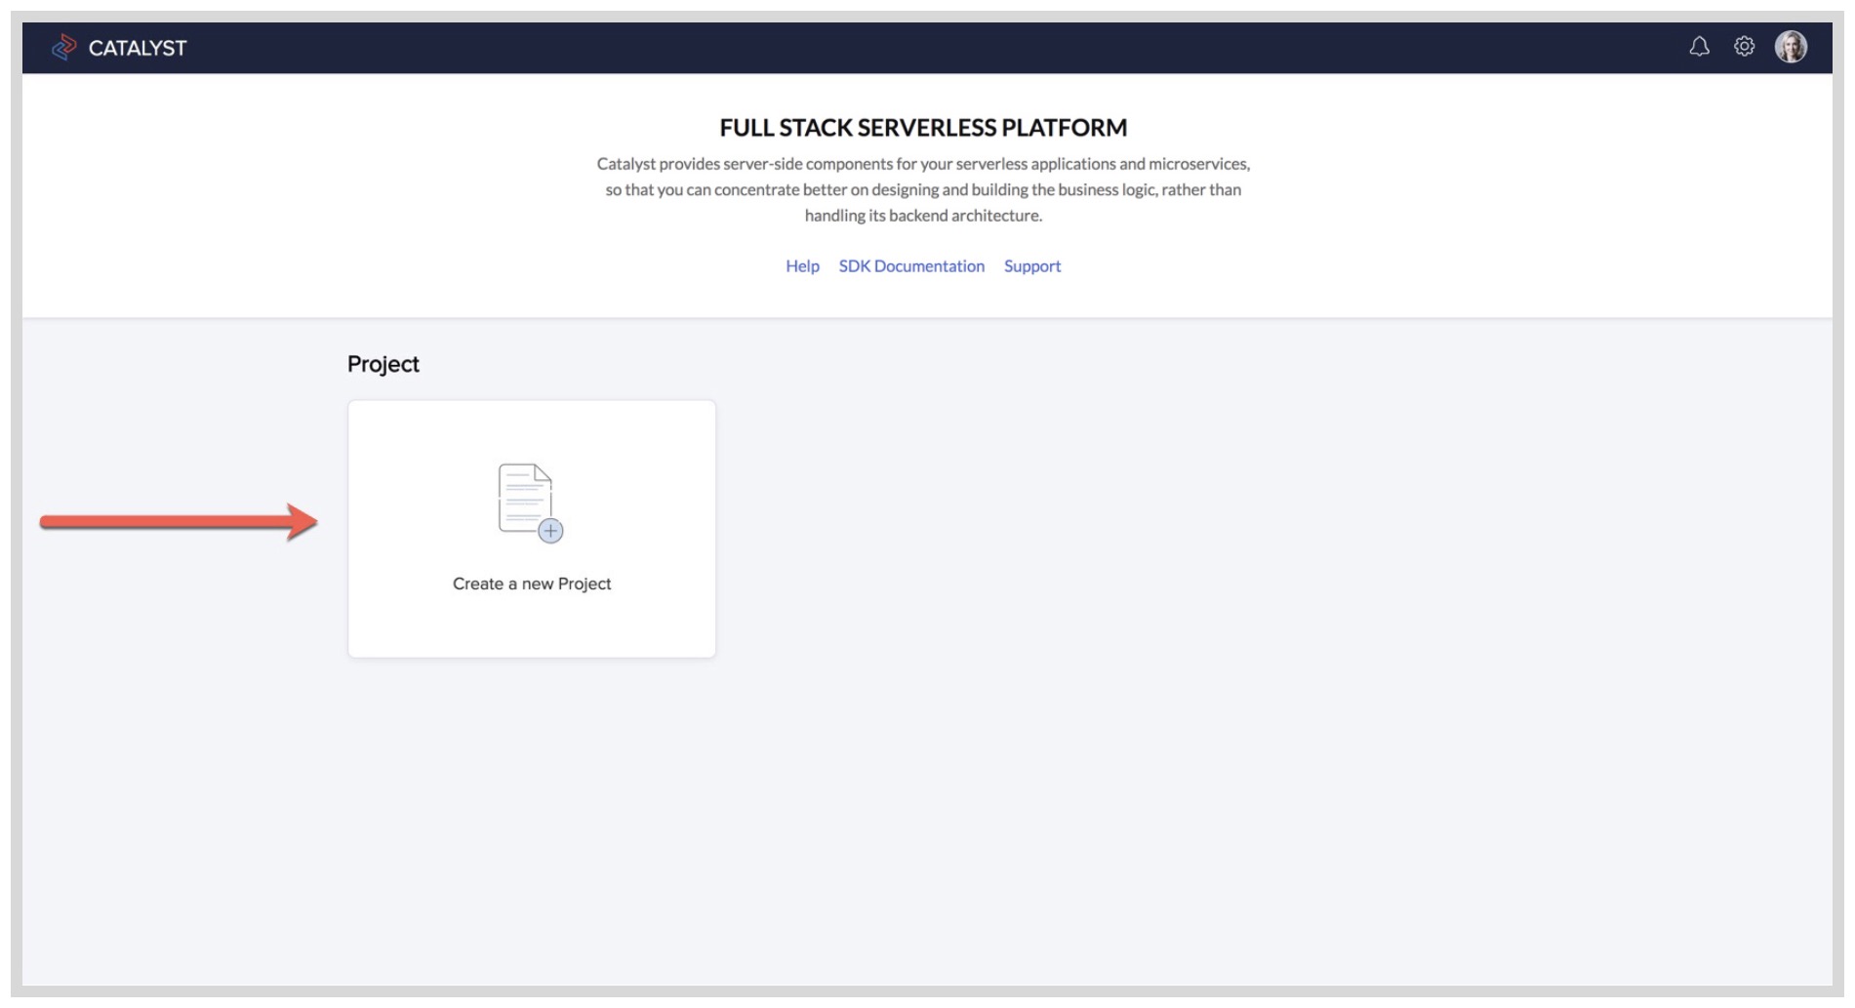The height and width of the screenshot is (1008, 1855).
Task: Click the Project section heading
Action: (383, 364)
